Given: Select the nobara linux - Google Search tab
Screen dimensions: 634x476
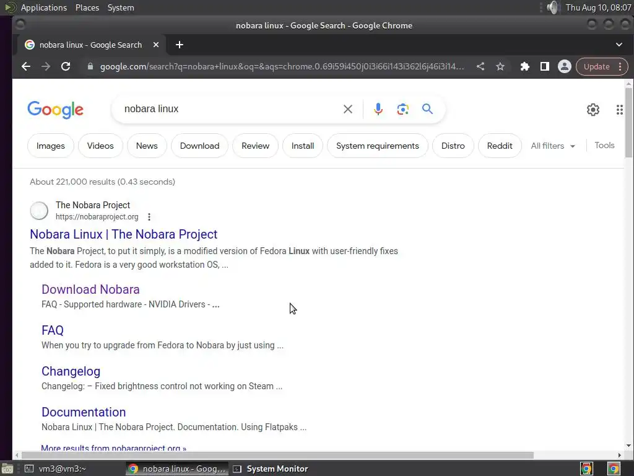Looking at the screenshot, I should (90, 45).
